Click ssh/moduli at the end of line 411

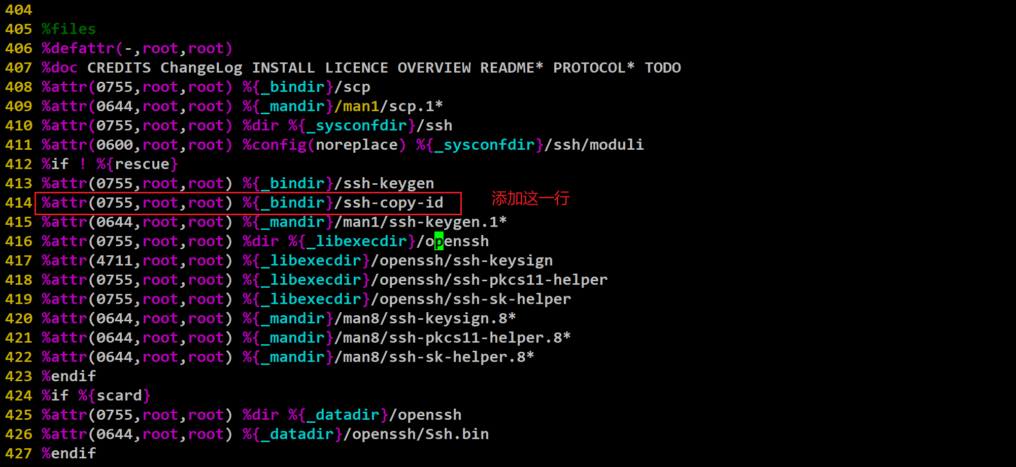[598, 145]
